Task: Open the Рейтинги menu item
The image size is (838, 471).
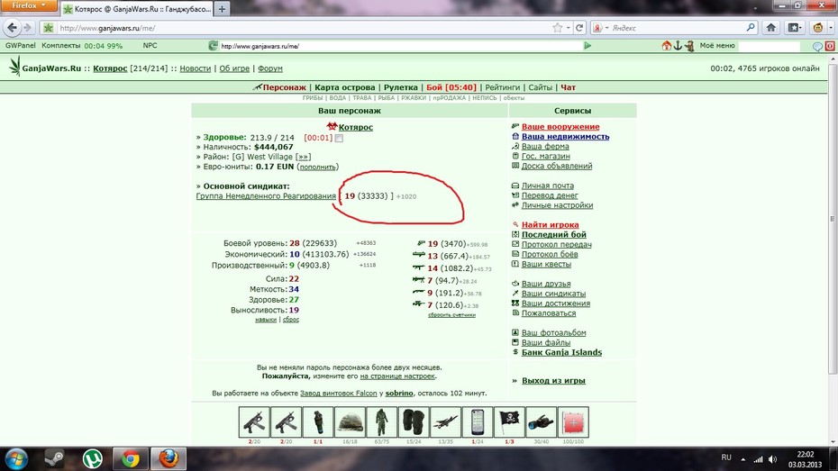Action: click(x=503, y=87)
